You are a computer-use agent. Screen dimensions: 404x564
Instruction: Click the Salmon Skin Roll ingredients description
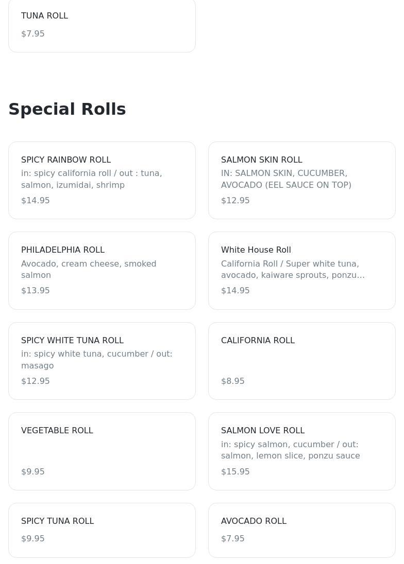[286, 179]
